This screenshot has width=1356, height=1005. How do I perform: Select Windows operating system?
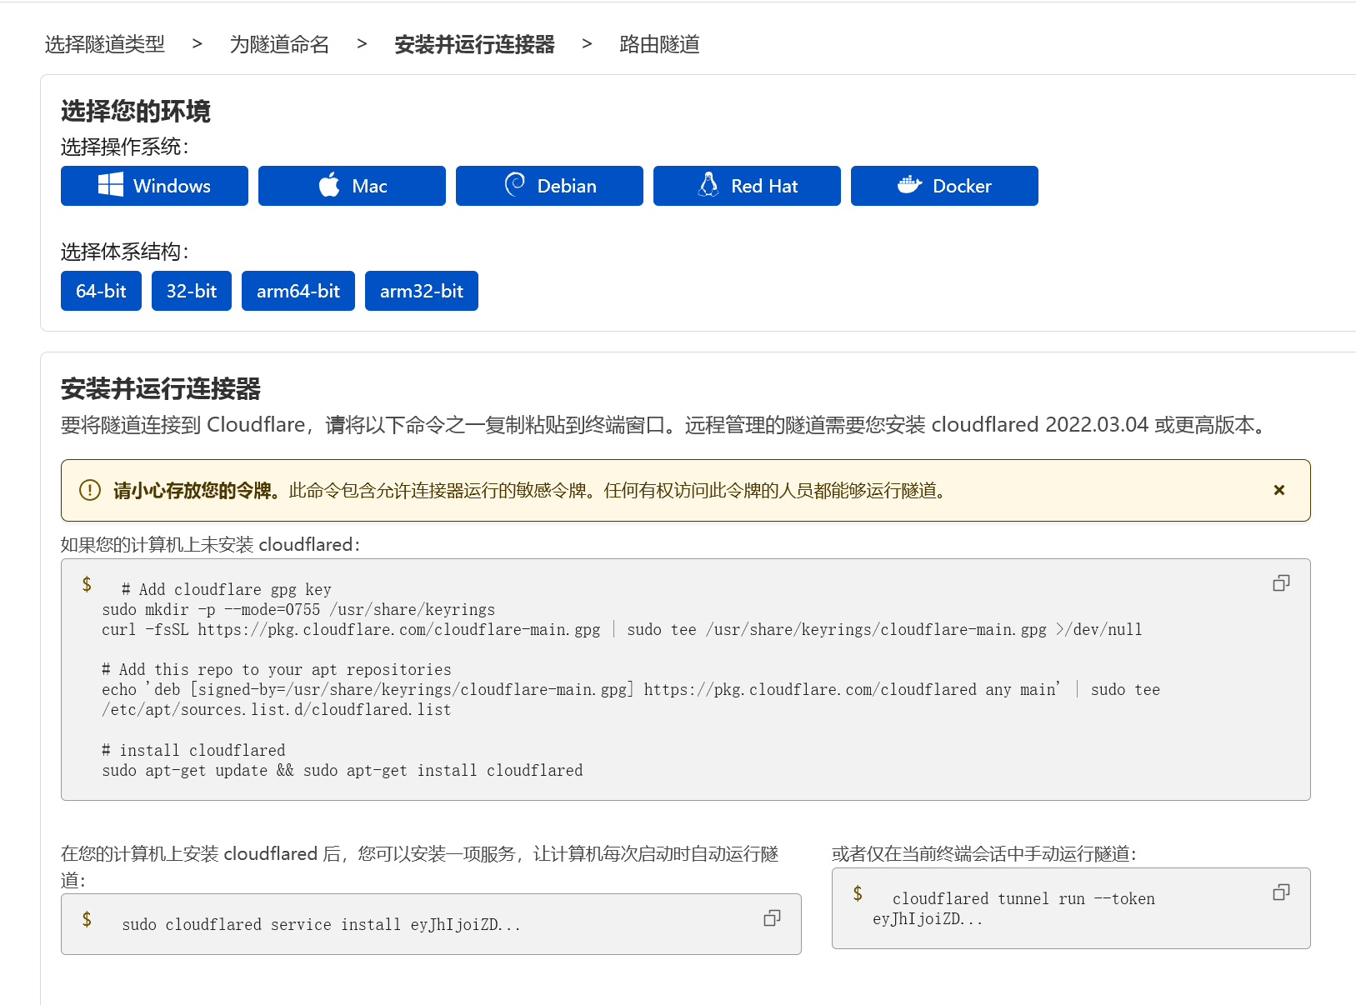click(x=154, y=186)
